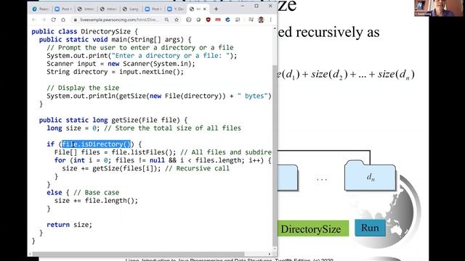Click the padlock site-info icon in address bar
This screenshot has height=261, width=465.
pos(76,20)
